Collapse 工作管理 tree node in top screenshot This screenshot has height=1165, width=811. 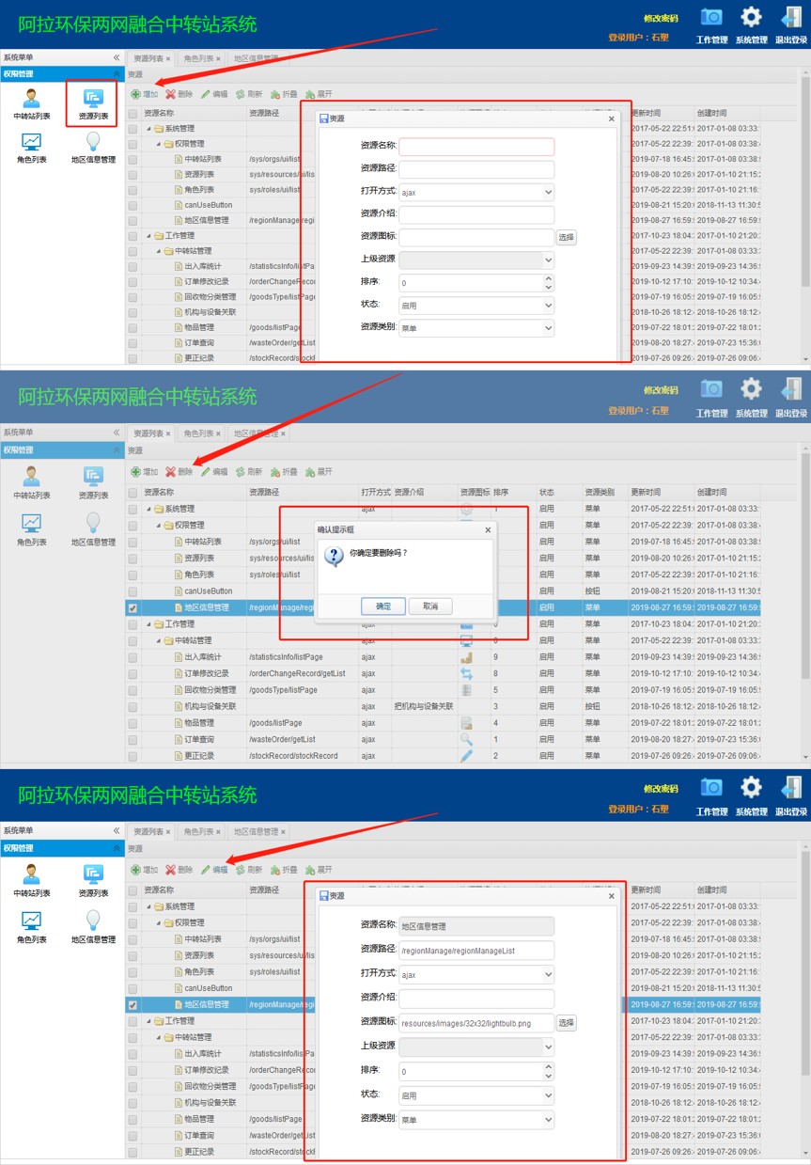pyautogui.click(x=148, y=236)
